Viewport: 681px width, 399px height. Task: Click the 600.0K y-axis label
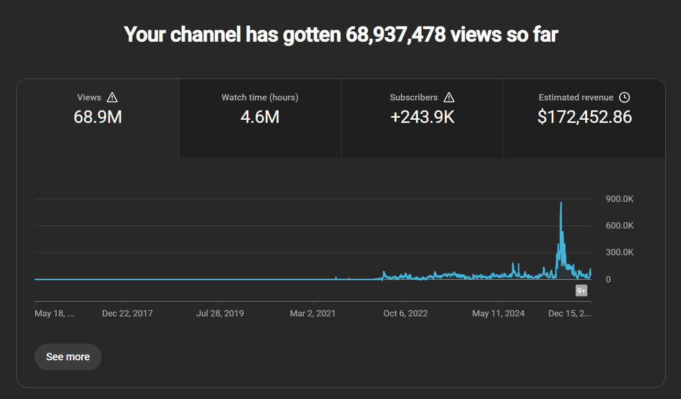pyautogui.click(x=620, y=225)
